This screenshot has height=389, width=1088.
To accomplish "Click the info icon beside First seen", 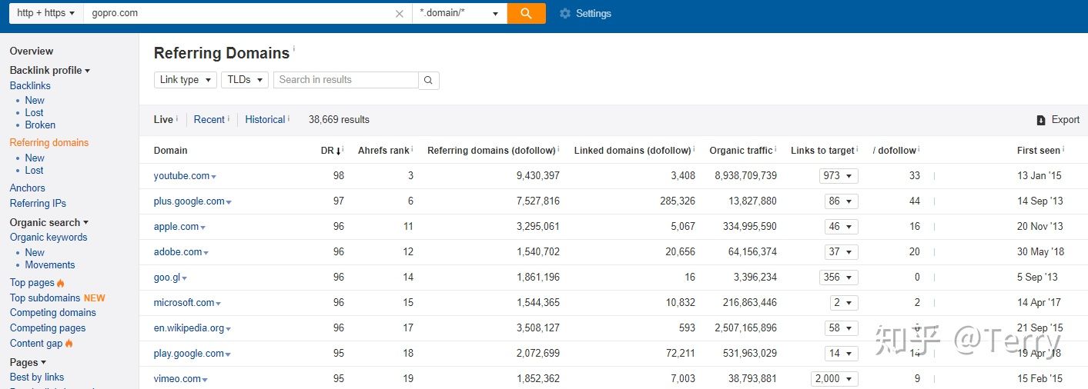I will [x=1064, y=148].
